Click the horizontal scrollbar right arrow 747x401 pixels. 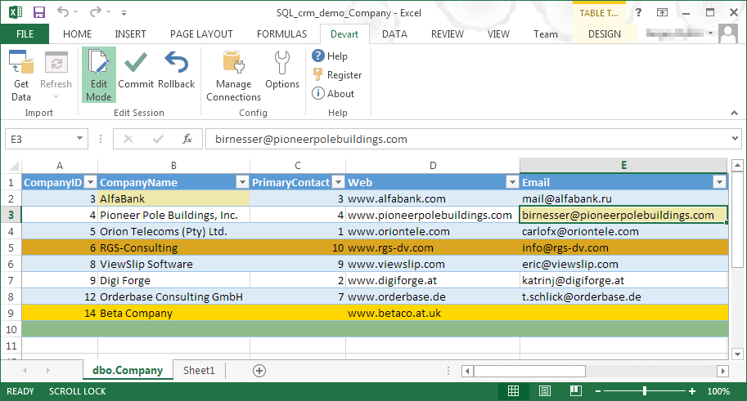tap(722, 371)
